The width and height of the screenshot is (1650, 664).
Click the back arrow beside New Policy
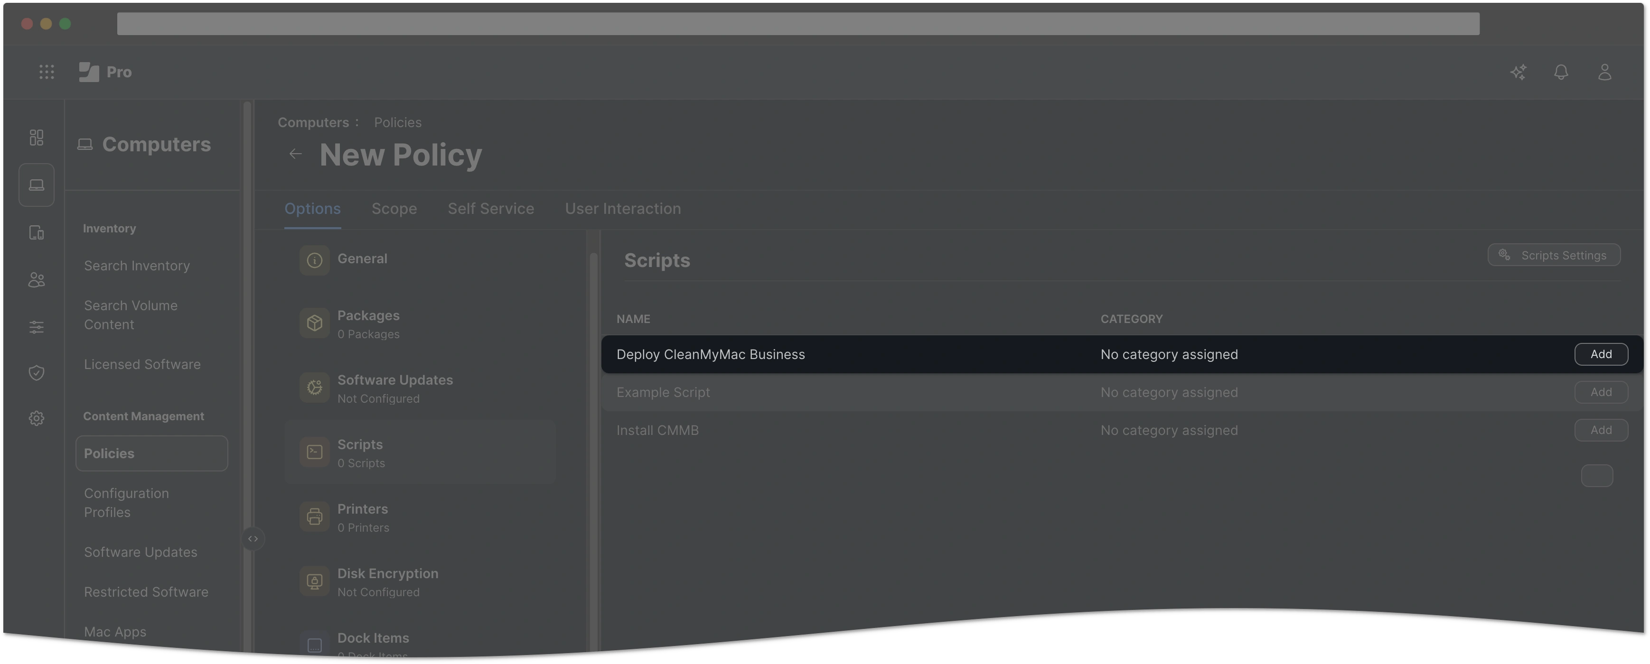click(295, 154)
